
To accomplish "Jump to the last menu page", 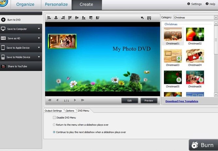I will click(83, 100).
